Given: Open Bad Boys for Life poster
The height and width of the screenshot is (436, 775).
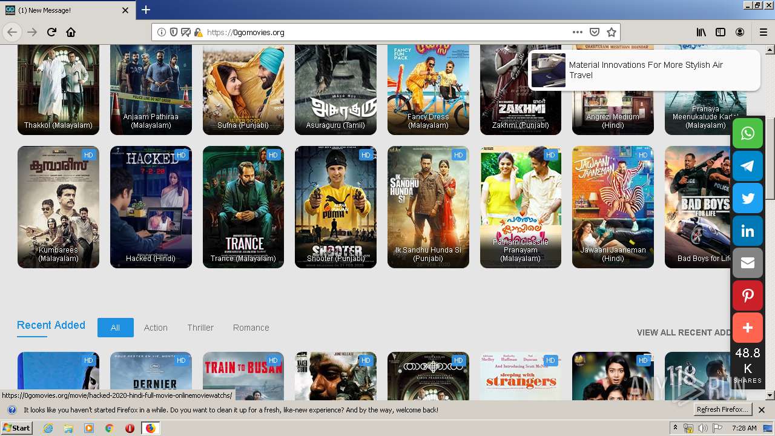Looking at the screenshot, I should [x=698, y=207].
